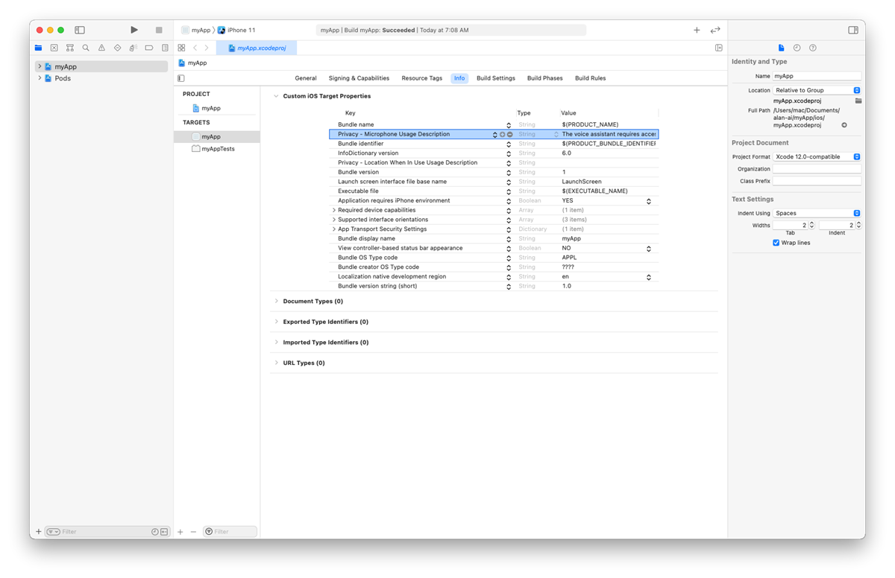
Task: Remove the Microphone Usage Description row
Action: 510,135
